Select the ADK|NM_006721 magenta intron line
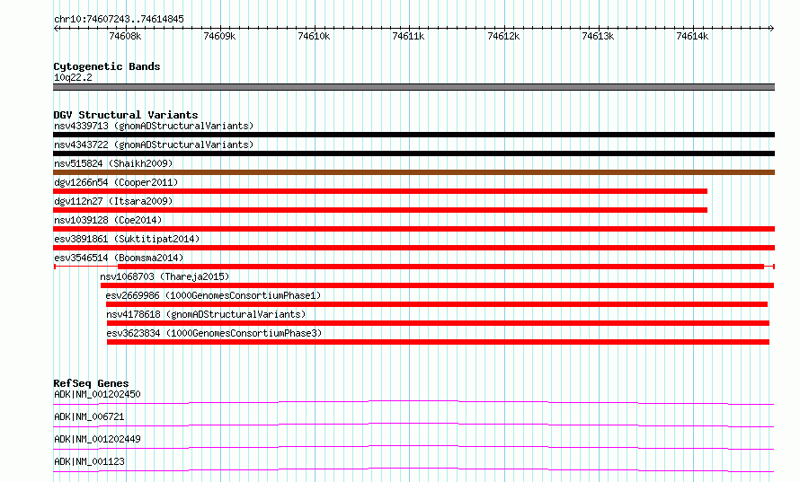Screen dimensions: 800x482 click(x=413, y=425)
